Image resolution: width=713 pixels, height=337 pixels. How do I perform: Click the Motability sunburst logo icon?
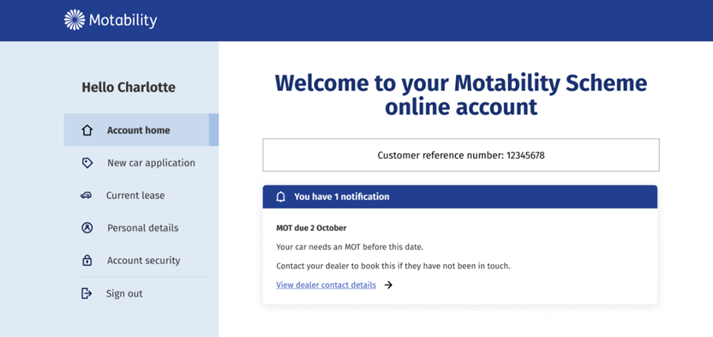pyautogui.click(x=74, y=20)
